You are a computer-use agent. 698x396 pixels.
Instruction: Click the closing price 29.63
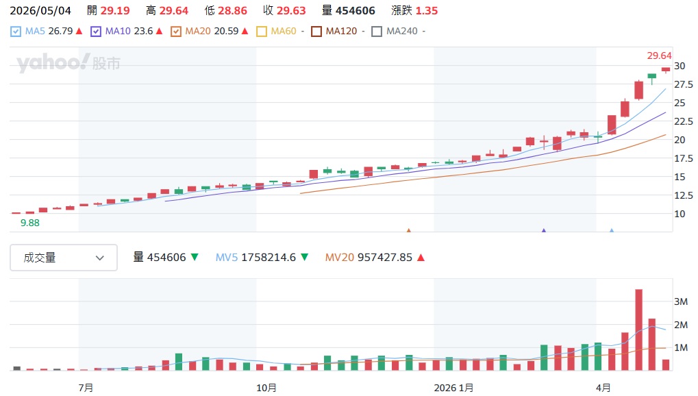(x=292, y=11)
